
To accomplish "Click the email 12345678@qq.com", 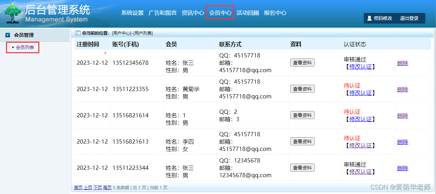I will coord(245,175).
